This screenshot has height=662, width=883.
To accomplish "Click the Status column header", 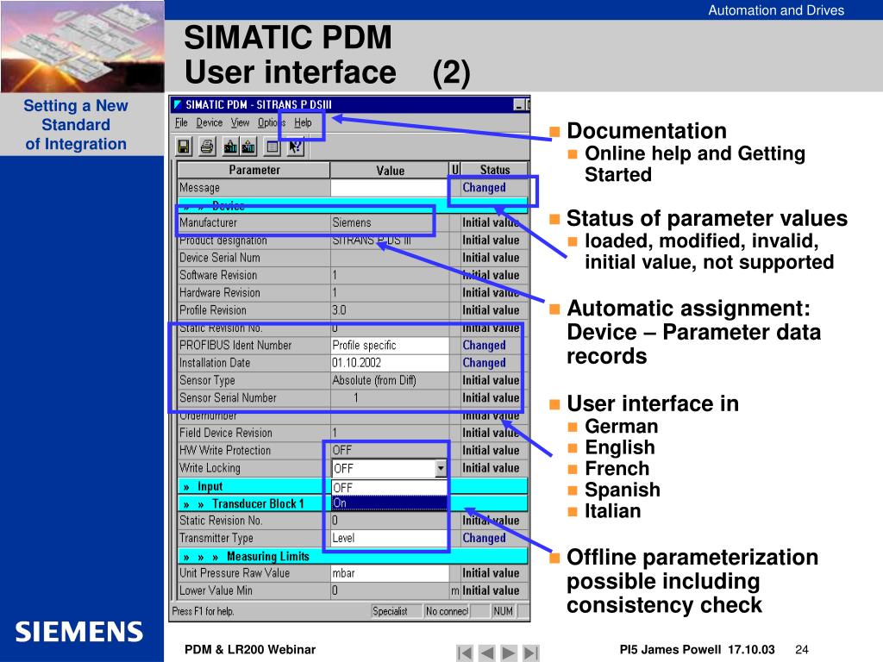I will pyautogui.click(x=494, y=170).
